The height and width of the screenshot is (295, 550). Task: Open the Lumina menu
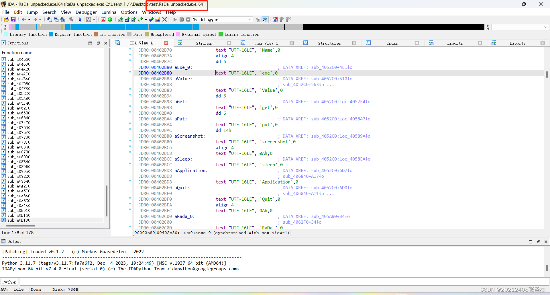(x=109, y=12)
